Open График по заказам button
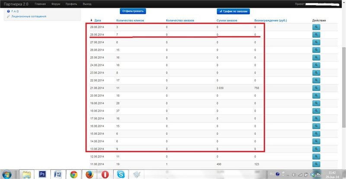346x179 pixels. (x=233, y=11)
